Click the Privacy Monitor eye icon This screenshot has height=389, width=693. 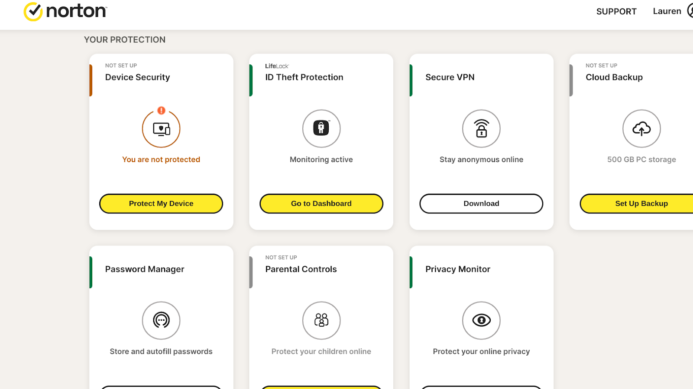tap(481, 320)
